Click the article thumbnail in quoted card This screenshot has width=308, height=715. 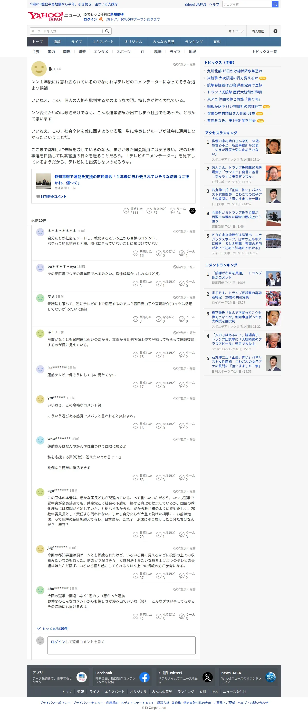pos(44,181)
